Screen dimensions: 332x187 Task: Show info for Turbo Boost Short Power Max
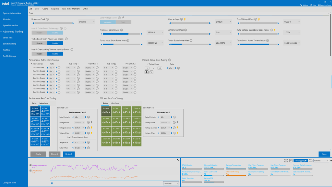[128, 40]
